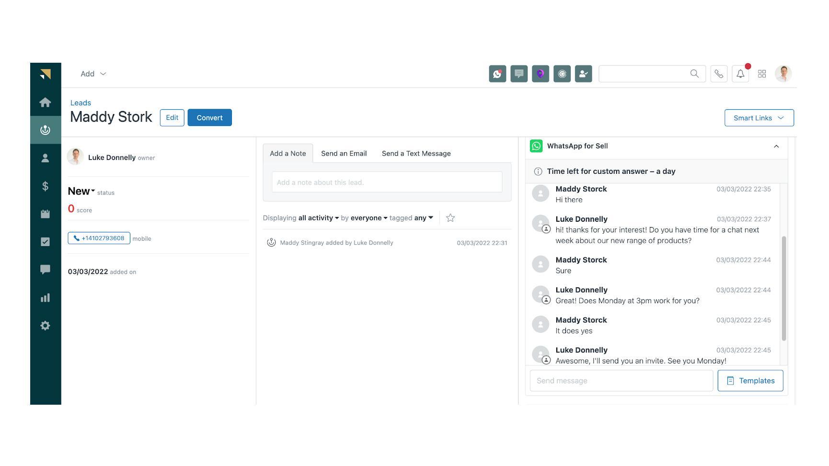The width and height of the screenshot is (829, 466).
Task: Open tagged any filter dropdown
Action: [424, 218]
